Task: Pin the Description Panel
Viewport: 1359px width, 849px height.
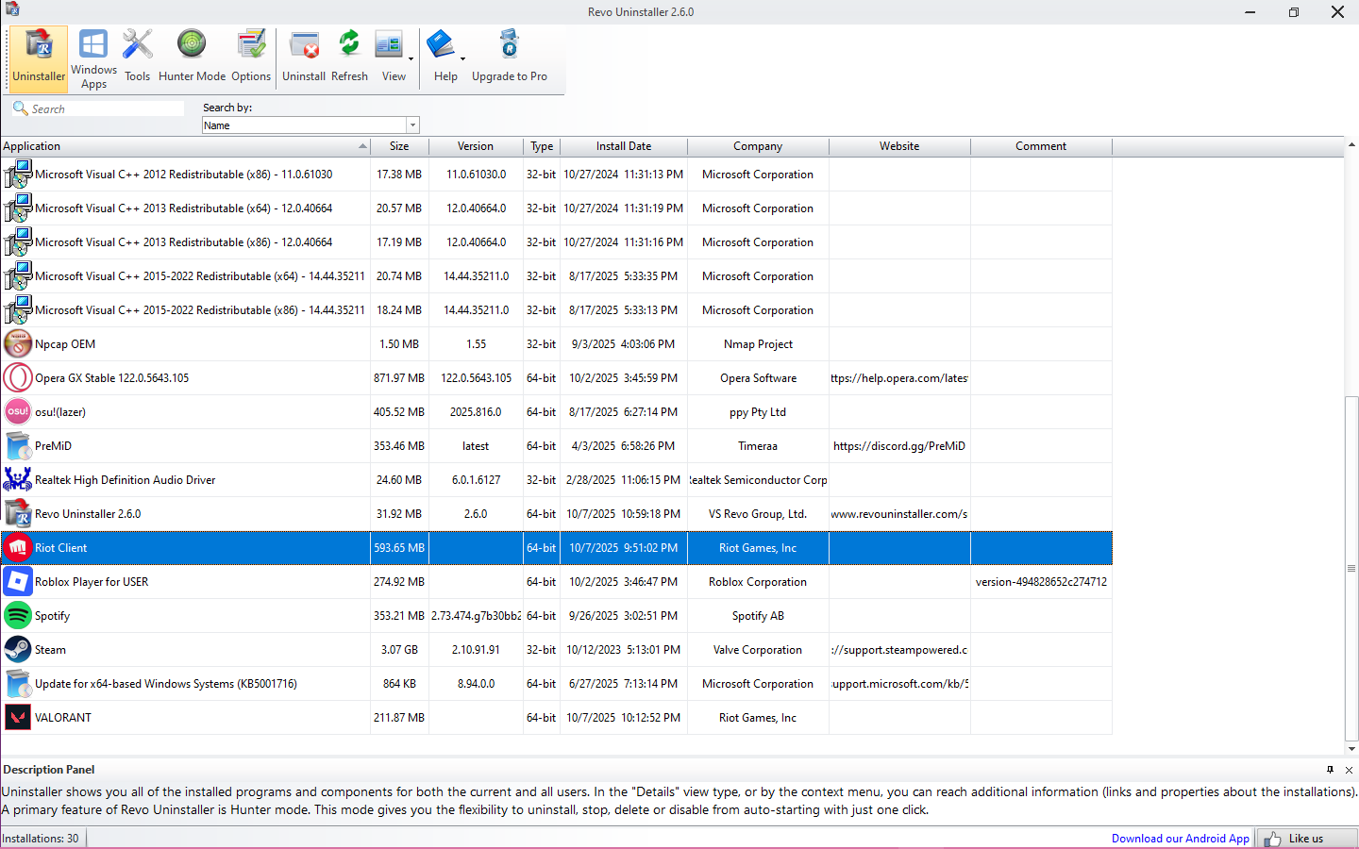Action: point(1331,770)
